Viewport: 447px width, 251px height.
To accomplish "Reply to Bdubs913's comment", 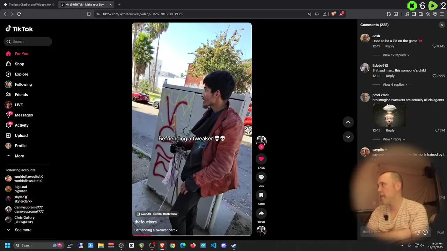I will pos(390,76).
